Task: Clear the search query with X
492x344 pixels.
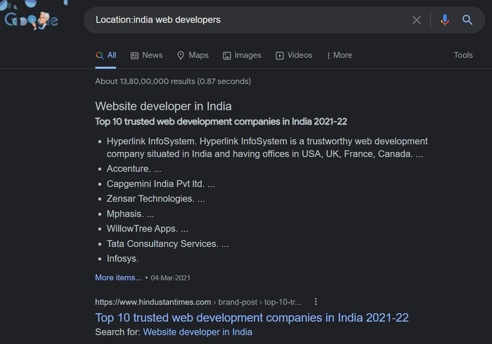Action: coord(416,20)
